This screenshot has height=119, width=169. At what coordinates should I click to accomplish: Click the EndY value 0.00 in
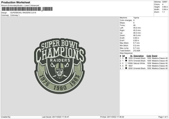tap(136, 41)
